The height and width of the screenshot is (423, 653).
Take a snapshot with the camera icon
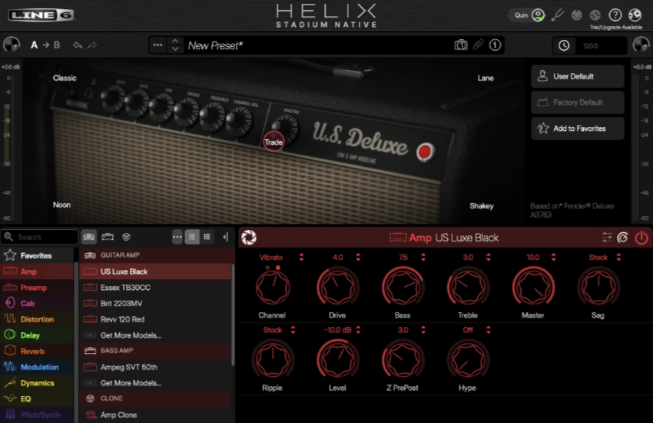point(461,45)
